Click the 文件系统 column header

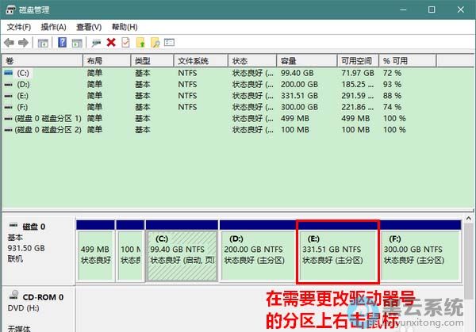pyautogui.click(x=193, y=61)
